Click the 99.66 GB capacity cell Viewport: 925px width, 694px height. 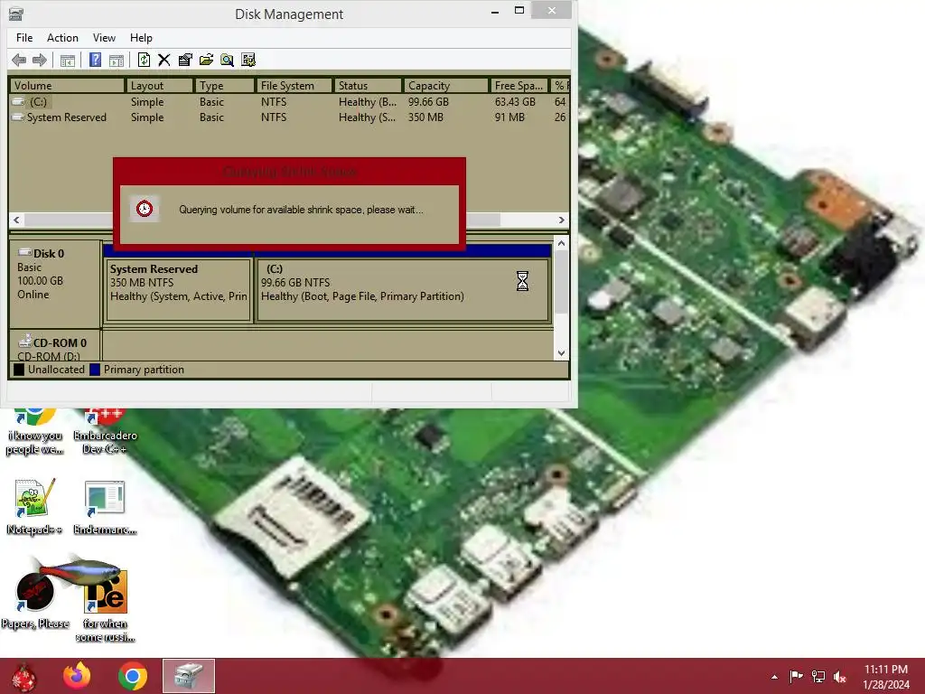(x=429, y=102)
